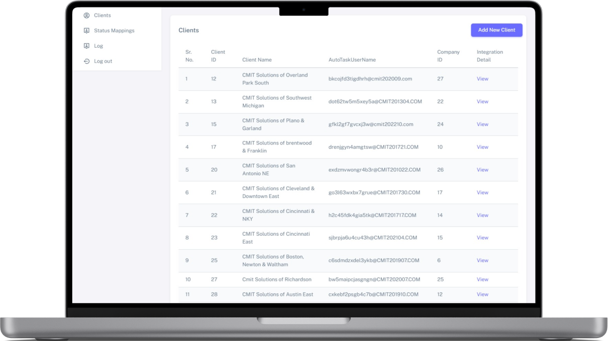The width and height of the screenshot is (608, 341).
Task: View integration detail for Overland Park South
Action: 483,79
